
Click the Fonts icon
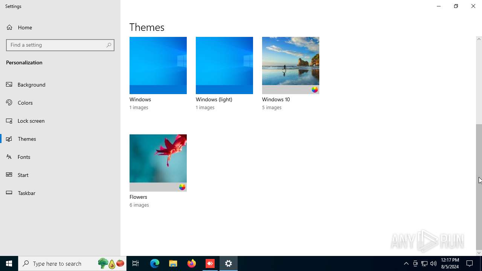point(9,157)
